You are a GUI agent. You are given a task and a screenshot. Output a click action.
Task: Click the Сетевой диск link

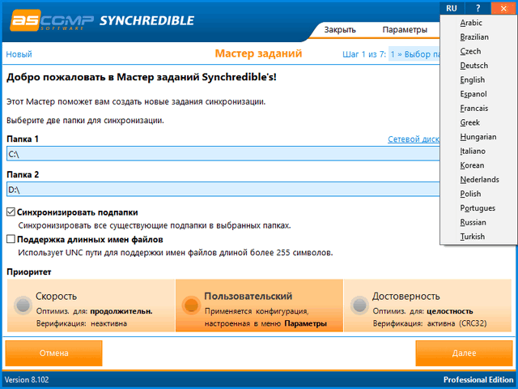414,139
